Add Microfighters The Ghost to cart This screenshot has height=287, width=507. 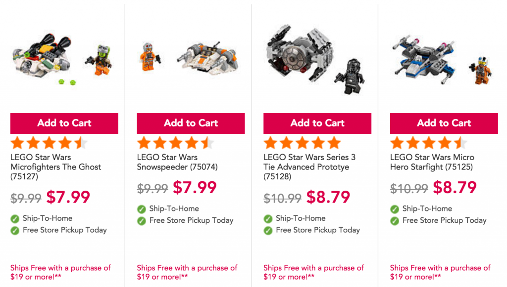click(x=64, y=123)
